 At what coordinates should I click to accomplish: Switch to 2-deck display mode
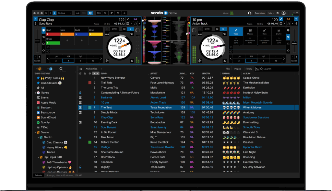(x=54, y=13)
